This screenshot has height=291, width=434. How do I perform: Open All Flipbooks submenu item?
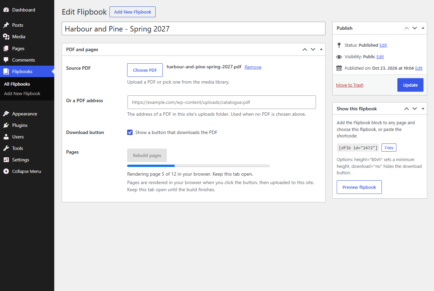(x=17, y=84)
